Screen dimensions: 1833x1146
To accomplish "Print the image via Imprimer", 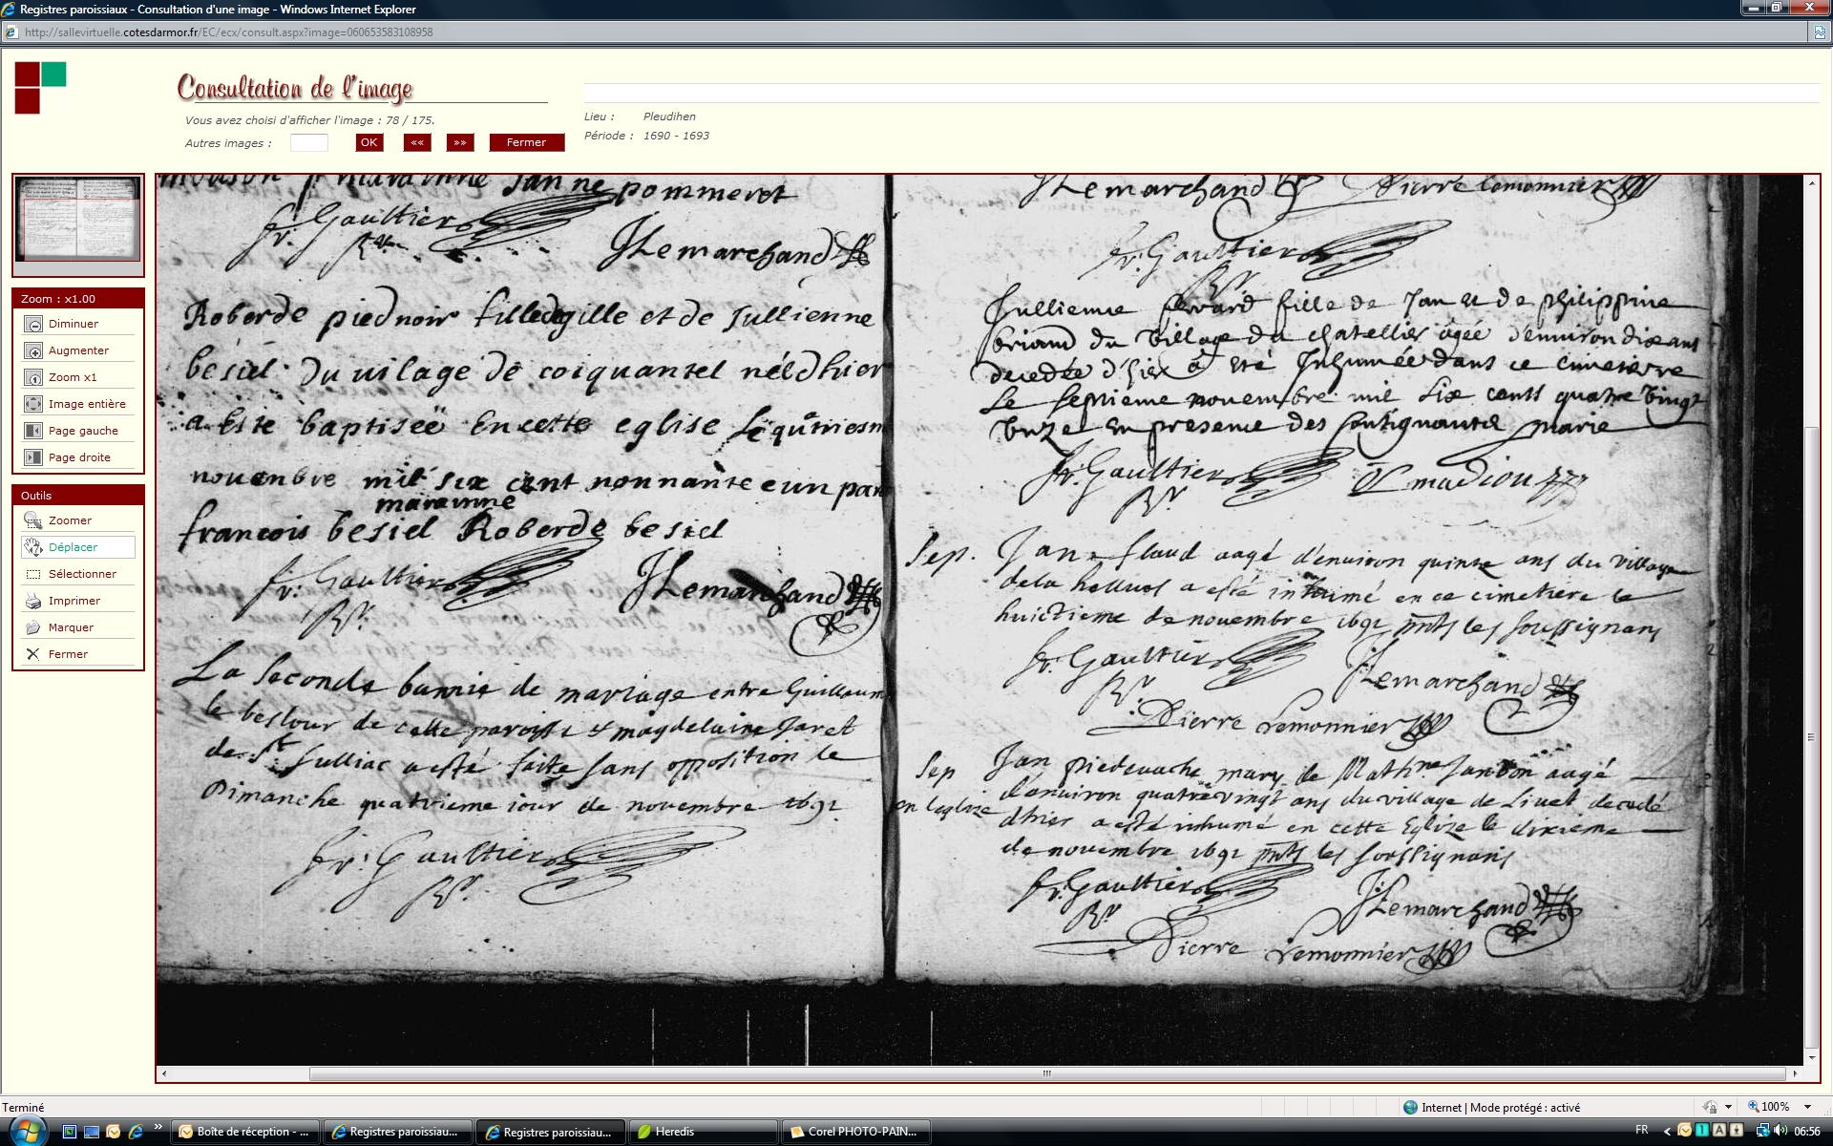I will click(33, 601).
